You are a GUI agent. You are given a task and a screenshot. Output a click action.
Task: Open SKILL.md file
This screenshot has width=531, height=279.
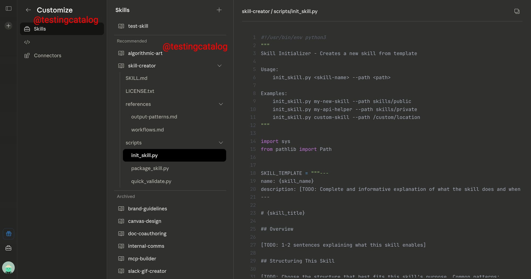(x=136, y=78)
